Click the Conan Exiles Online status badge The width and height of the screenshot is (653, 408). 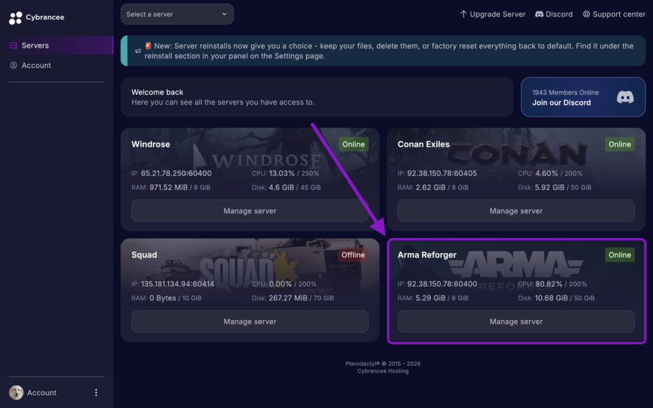point(620,144)
